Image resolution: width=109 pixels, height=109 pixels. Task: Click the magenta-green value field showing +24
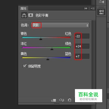pos(82,46)
